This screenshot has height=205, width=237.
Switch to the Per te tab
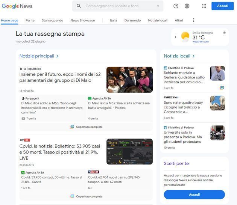pos(30,20)
